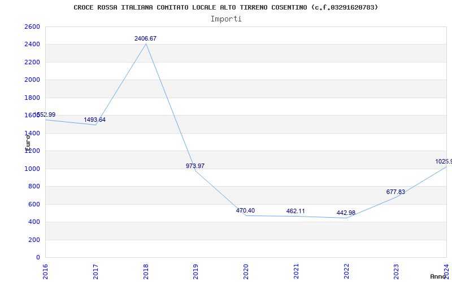Click the 2400 y-axis value
The image size is (452, 282).
click(32, 45)
